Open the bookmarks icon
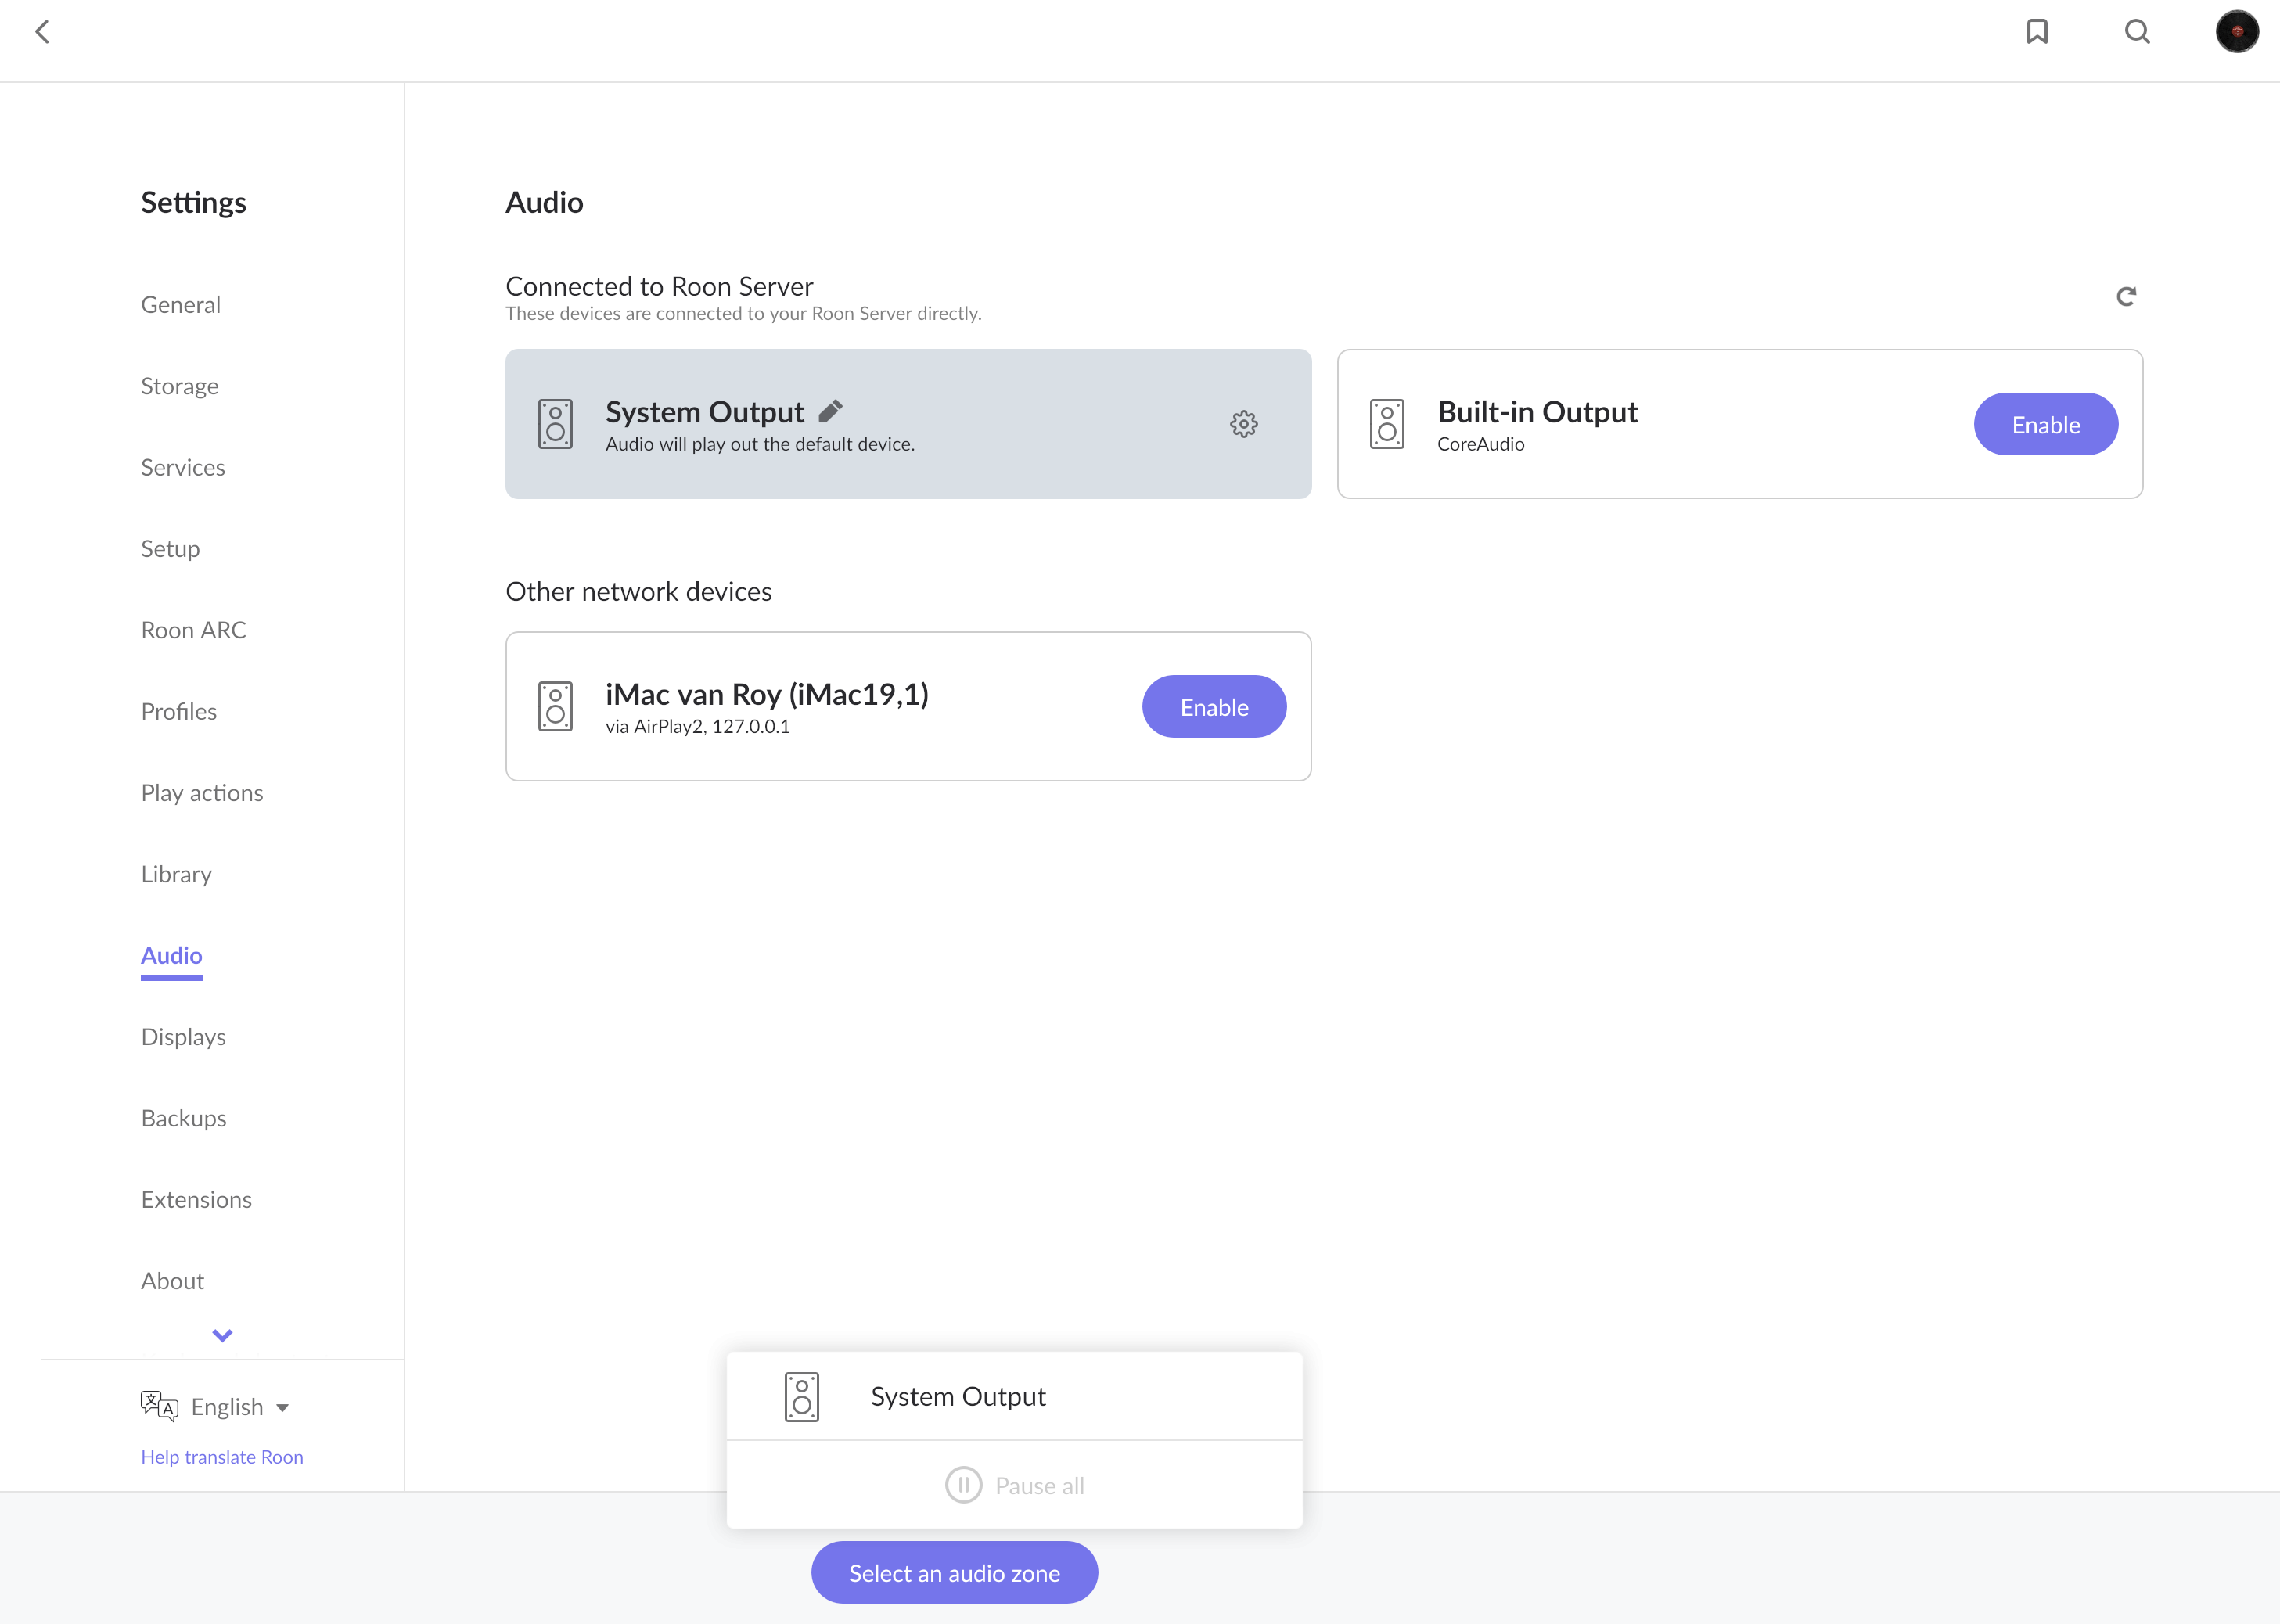Screen dimensions: 2280x1624 pyautogui.click(x=2037, y=32)
